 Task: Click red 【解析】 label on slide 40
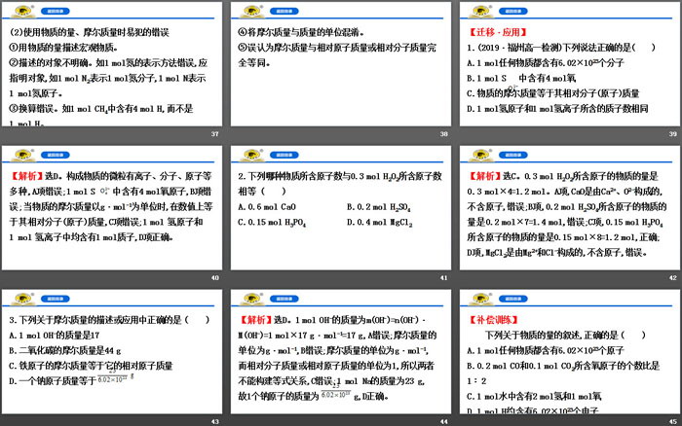pyautogui.click(x=26, y=176)
